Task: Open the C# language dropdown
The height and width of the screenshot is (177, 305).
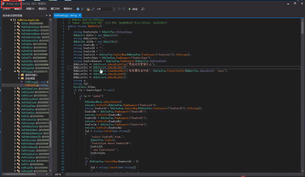Action: [114, 9]
